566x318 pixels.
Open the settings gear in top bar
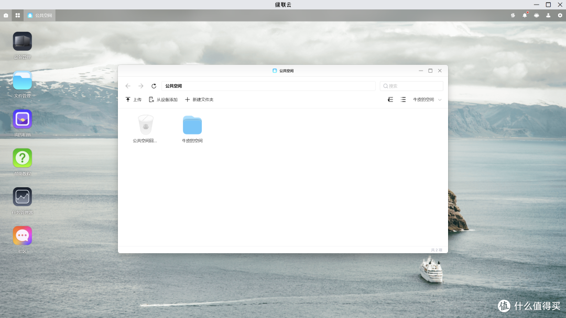pyautogui.click(x=560, y=16)
